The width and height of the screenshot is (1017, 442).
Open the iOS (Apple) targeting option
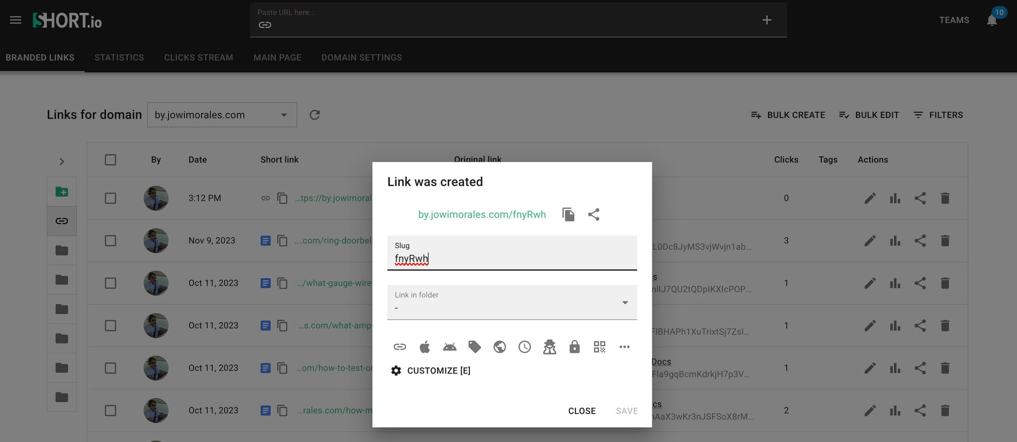tap(425, 347)
